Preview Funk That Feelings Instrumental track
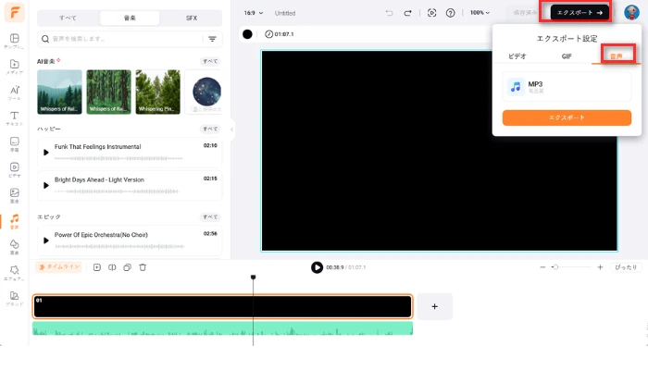Screen dimensions: 648x370 point(46,153)
